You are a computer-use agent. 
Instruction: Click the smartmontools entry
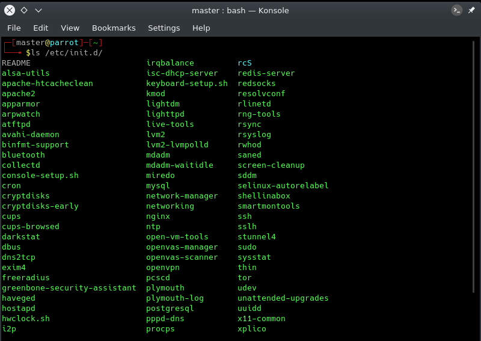click(269, 206)
